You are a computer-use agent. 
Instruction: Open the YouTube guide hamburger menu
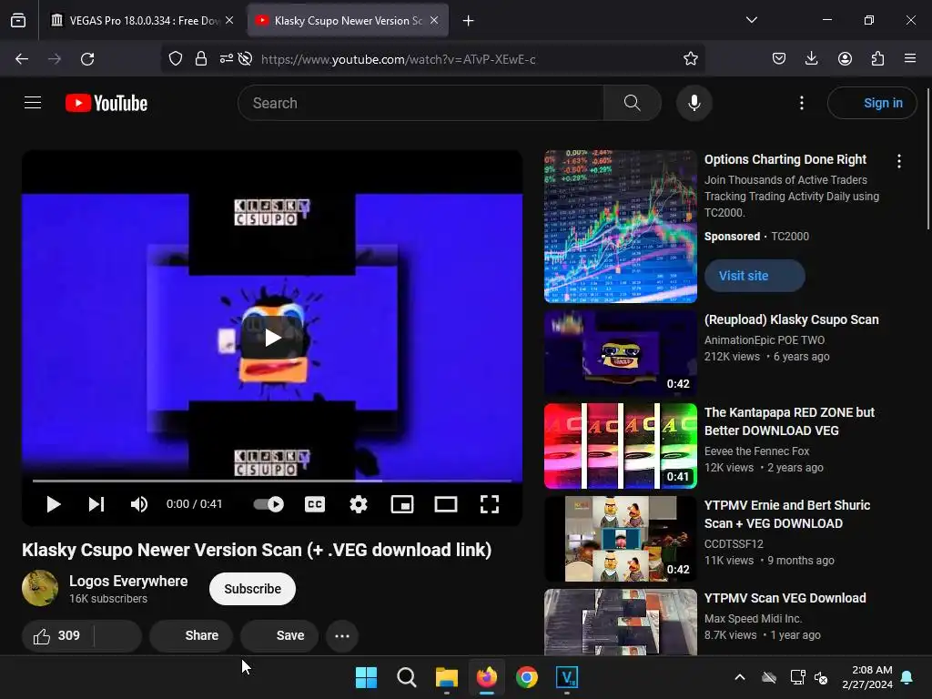point(33,103)
